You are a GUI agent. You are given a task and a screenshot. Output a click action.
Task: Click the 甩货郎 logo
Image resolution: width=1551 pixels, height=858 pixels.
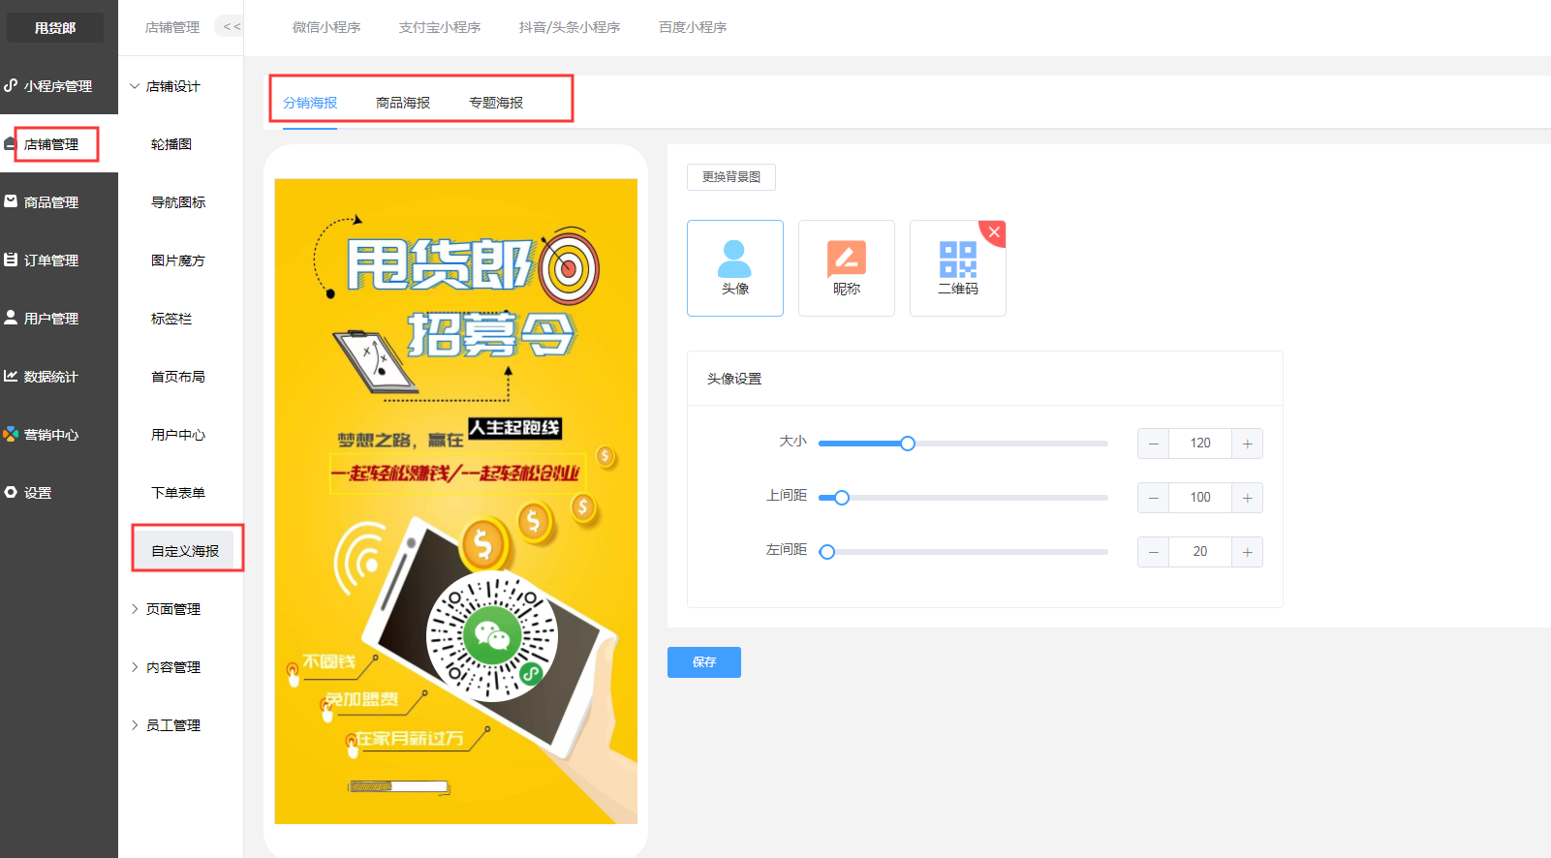point(55,28)
